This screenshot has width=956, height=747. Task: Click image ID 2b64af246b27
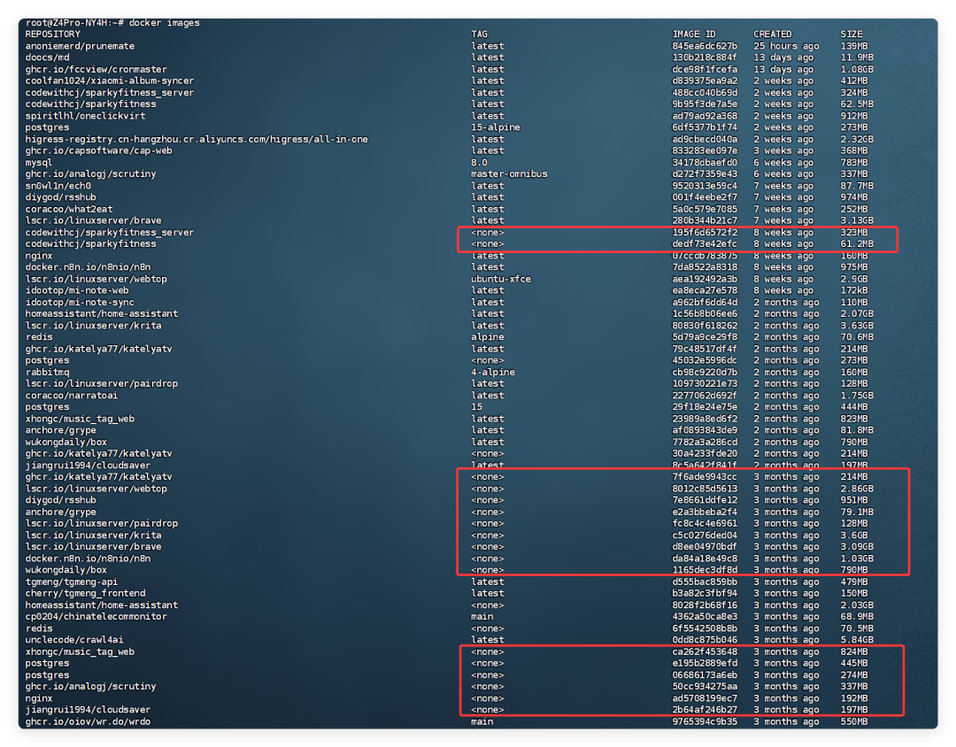(705, 710)
